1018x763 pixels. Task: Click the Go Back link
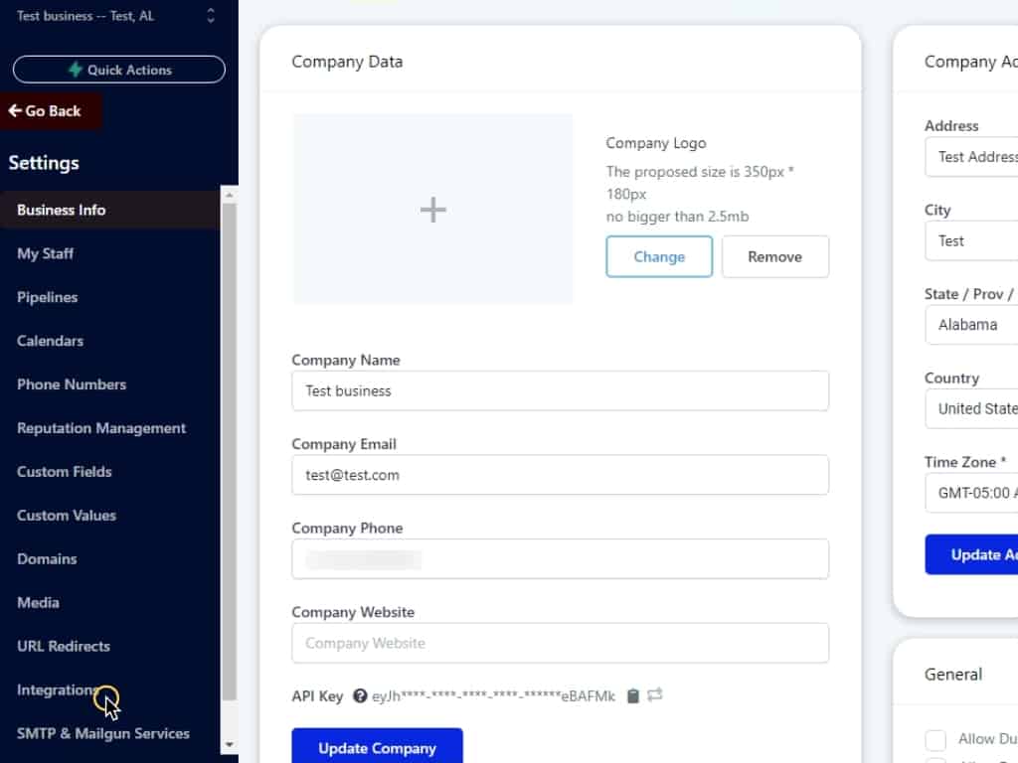(x=46, y=111)
